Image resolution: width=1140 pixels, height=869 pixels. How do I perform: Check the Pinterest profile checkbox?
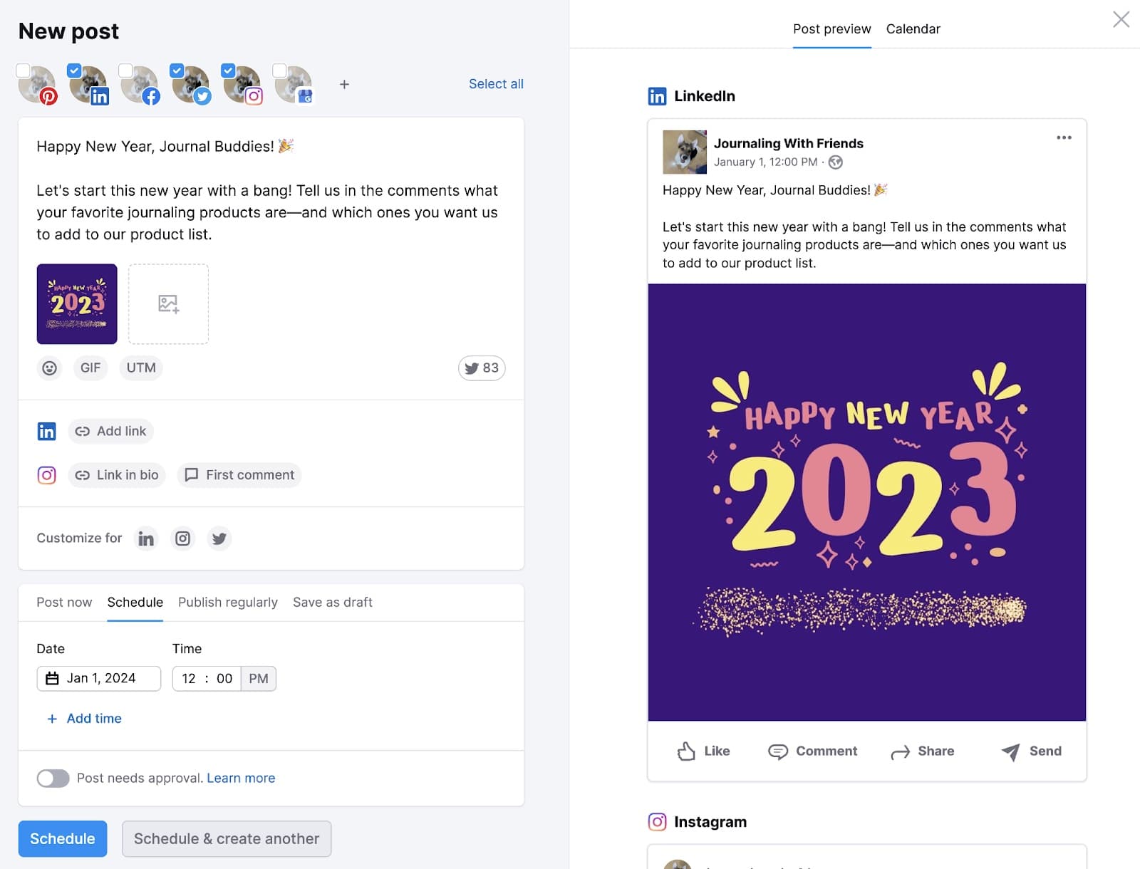(x=24, y=71)
